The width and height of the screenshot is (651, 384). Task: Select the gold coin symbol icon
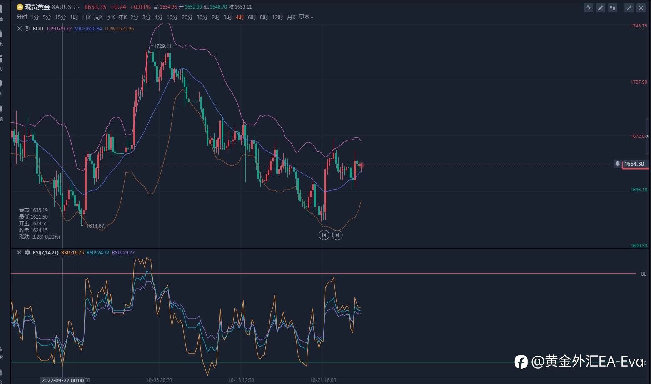tap(20, 7)
